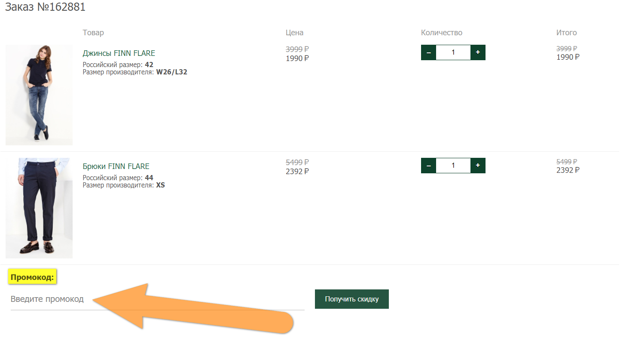Open the Джинсы FINN FLARE product link

pos(119,53)
